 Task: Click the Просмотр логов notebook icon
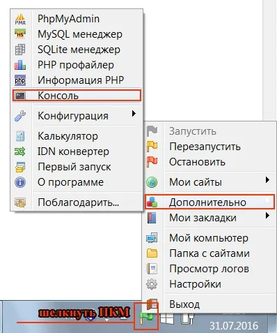(152, 269)
